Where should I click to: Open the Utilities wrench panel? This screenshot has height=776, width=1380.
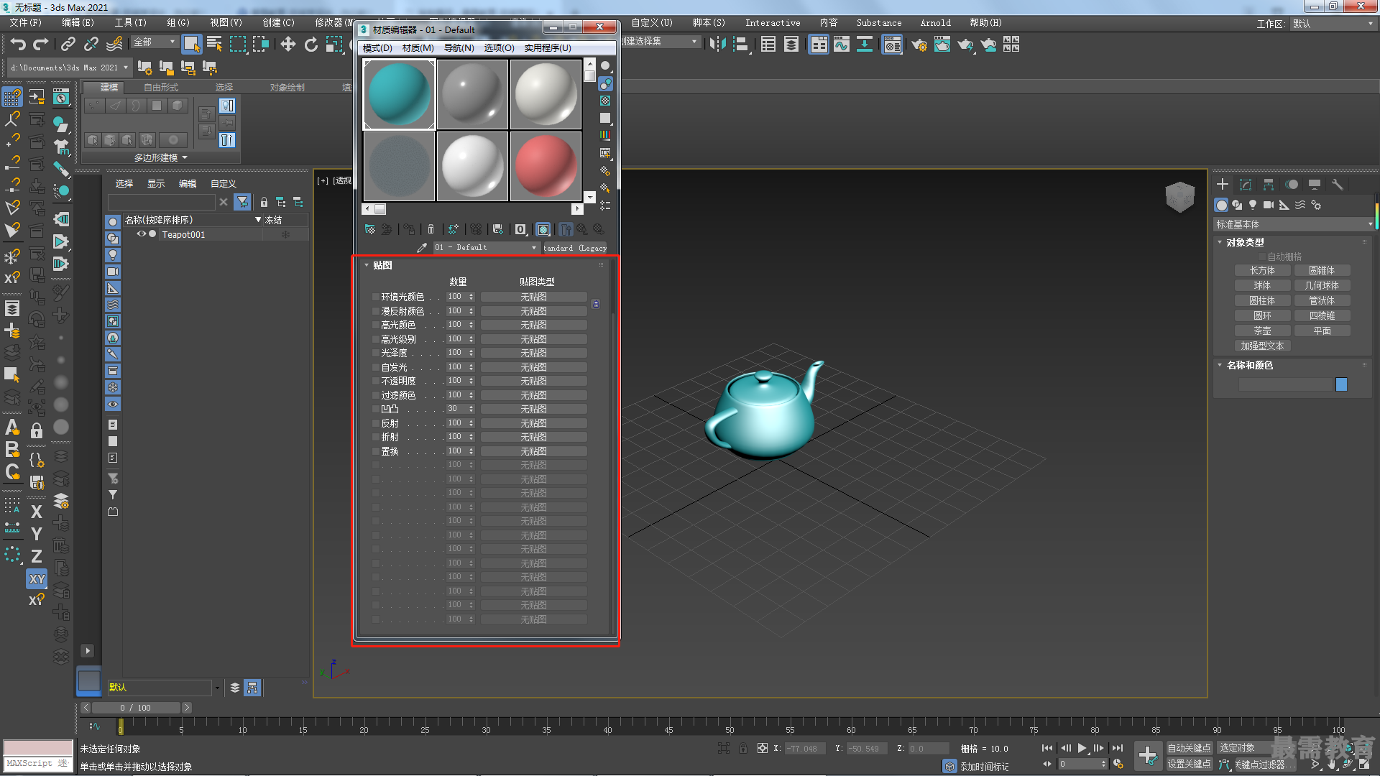click(1338, 185)
